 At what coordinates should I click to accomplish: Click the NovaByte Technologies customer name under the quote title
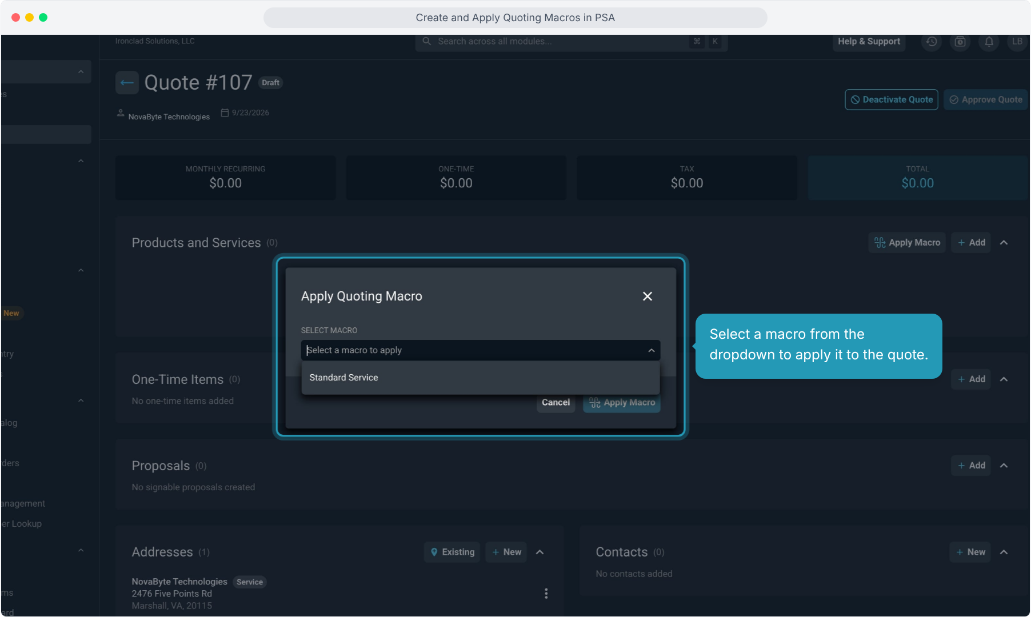pos(169,117)
